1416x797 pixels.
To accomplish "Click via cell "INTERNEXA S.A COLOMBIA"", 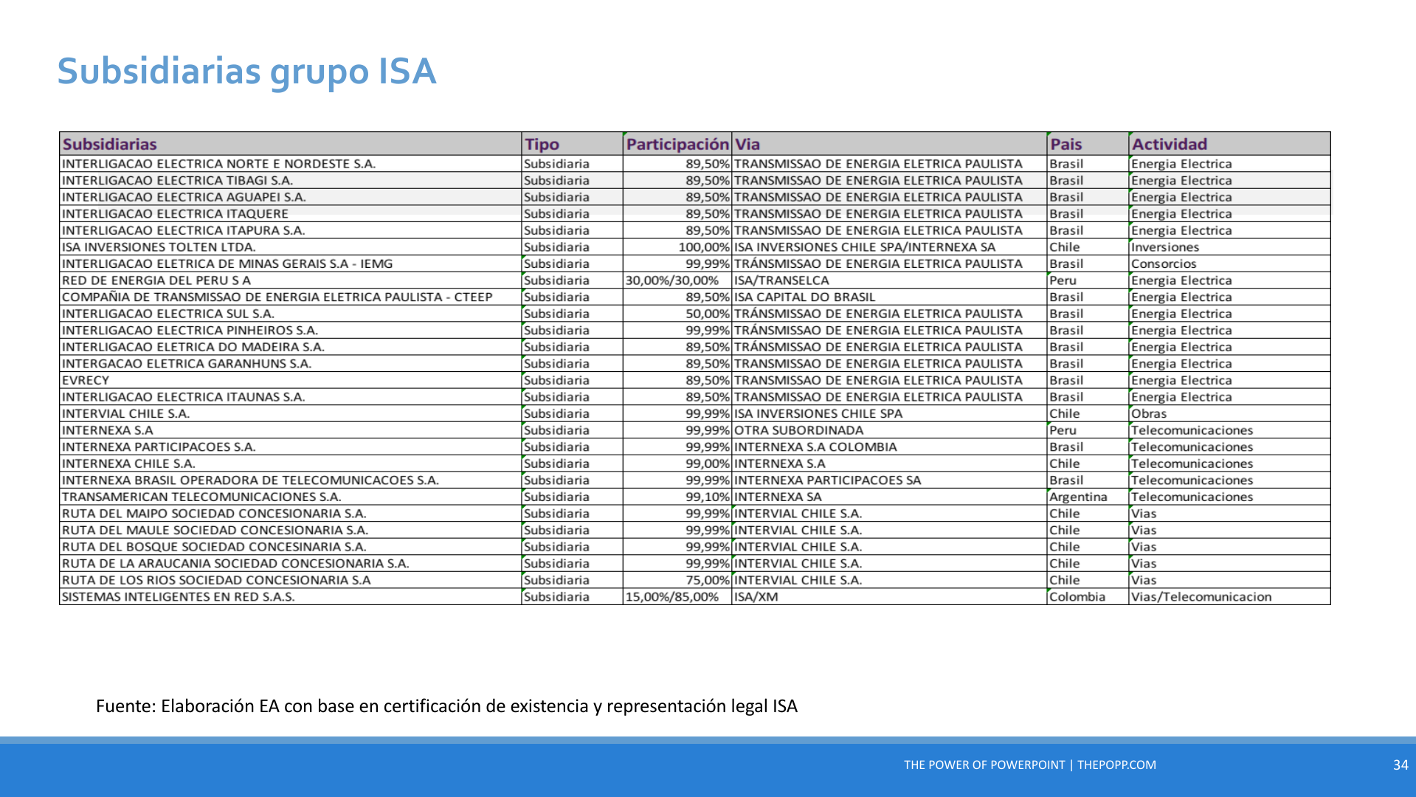I will [889, 447].
